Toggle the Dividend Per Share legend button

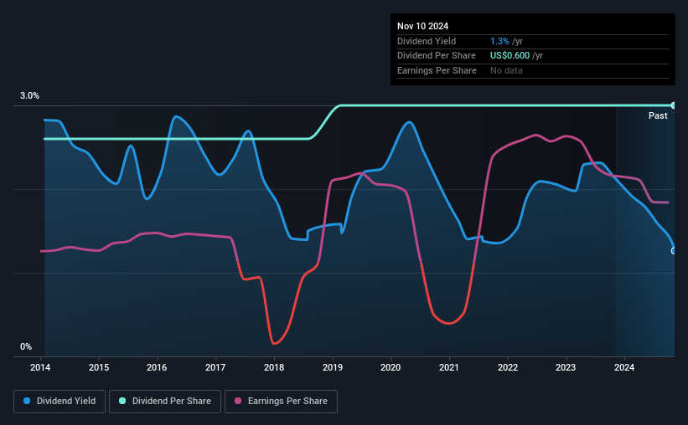coord(165,402)
